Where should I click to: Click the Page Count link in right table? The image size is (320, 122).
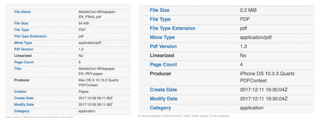163,65
